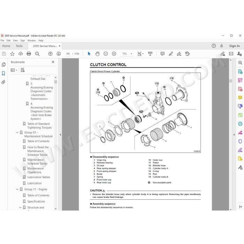Image resolution: width=244 pixels, height=244 pixels.
Task: Click page number input field
Action: 68,54
